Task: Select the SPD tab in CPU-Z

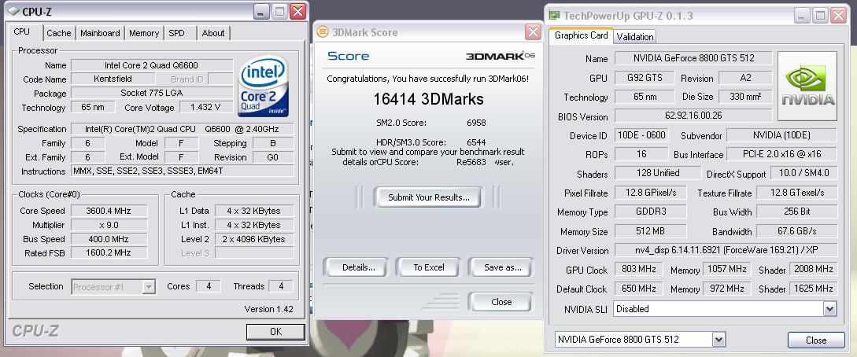Action: coord(176,33)
